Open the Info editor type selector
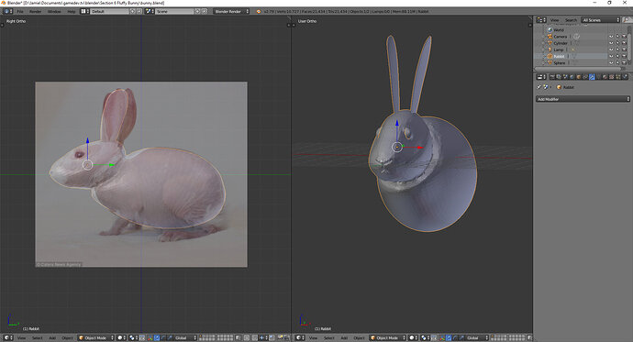 (x=7, y=11)
